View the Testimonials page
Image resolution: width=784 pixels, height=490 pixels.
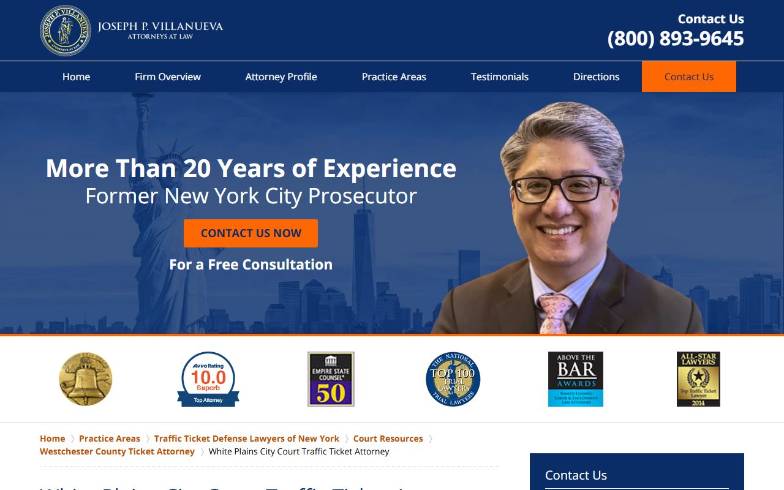(x=500, y=77)
